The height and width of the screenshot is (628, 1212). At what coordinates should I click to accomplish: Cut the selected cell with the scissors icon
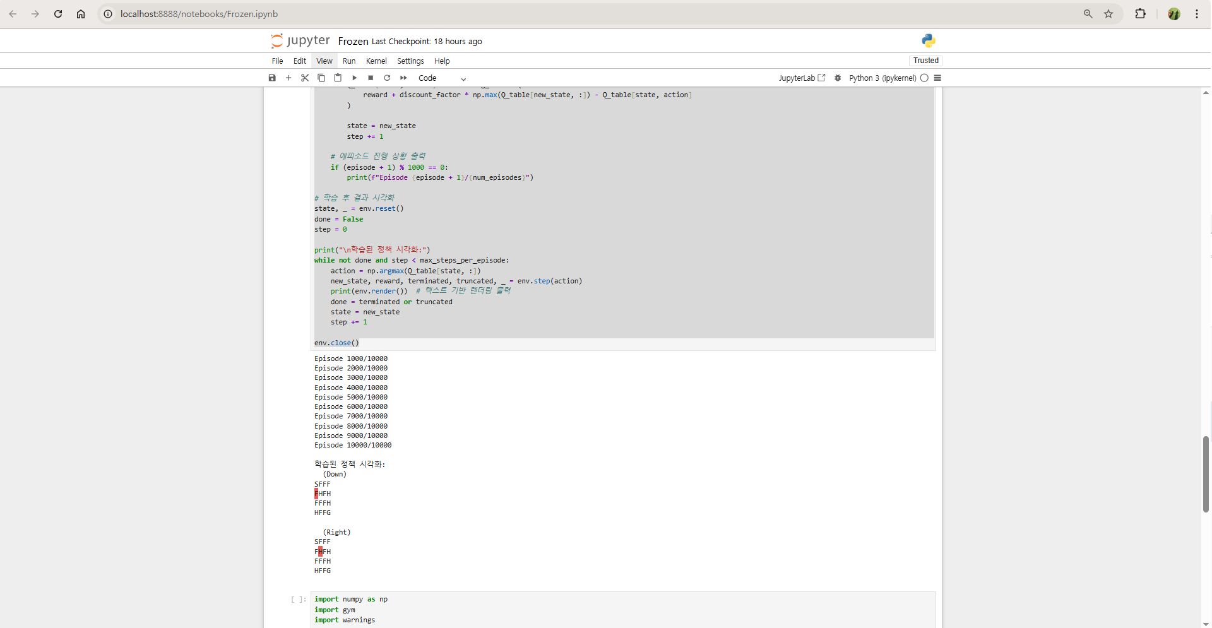(x=305, y=78)
